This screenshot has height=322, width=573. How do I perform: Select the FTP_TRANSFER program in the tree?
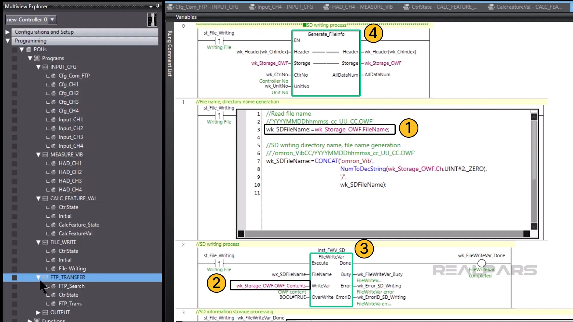click(68, 278)
